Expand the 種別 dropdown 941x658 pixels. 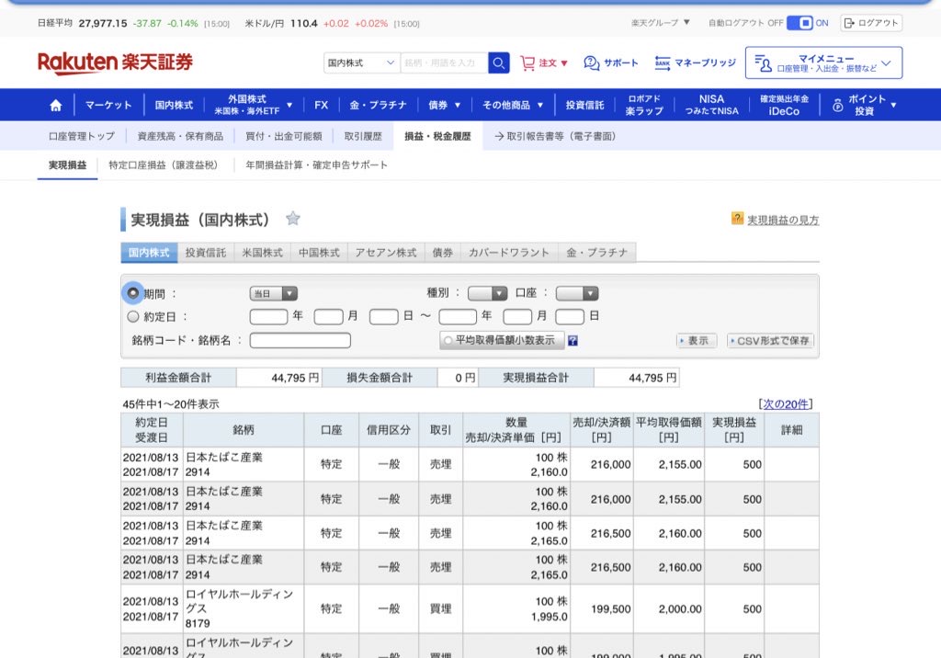487,294
